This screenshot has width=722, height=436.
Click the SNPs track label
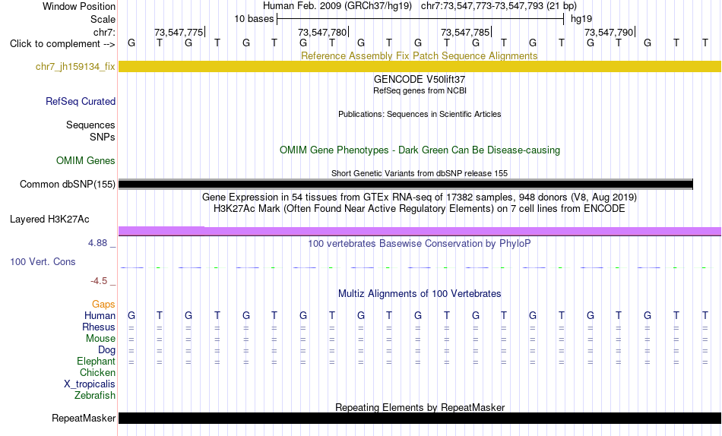click(x=103, y=137)
